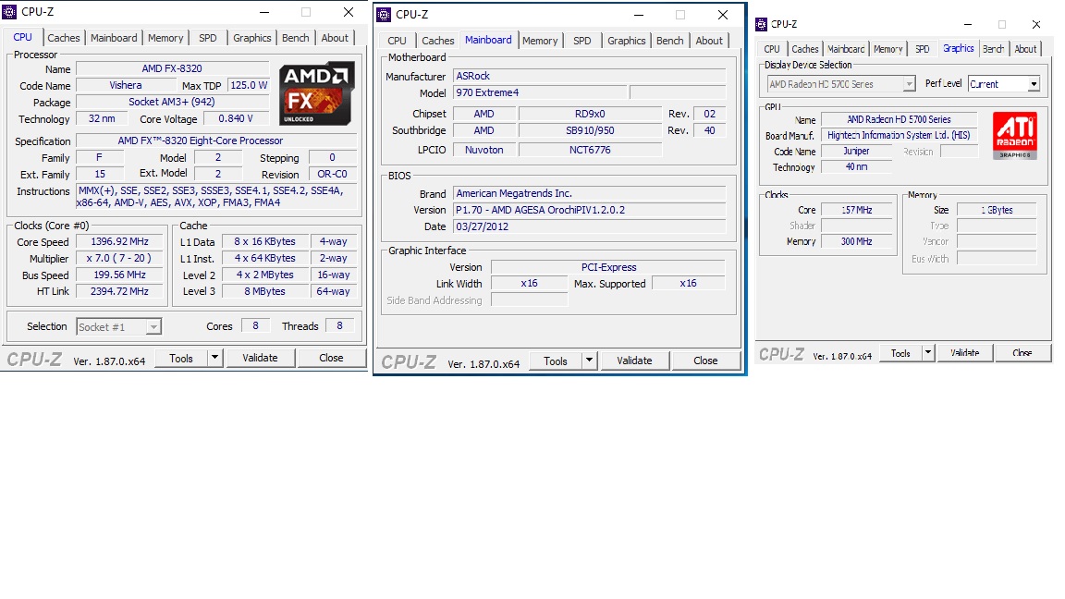Open the About tab in the left window
This screenshot has width=1065, height=599.
pos(335,38)
